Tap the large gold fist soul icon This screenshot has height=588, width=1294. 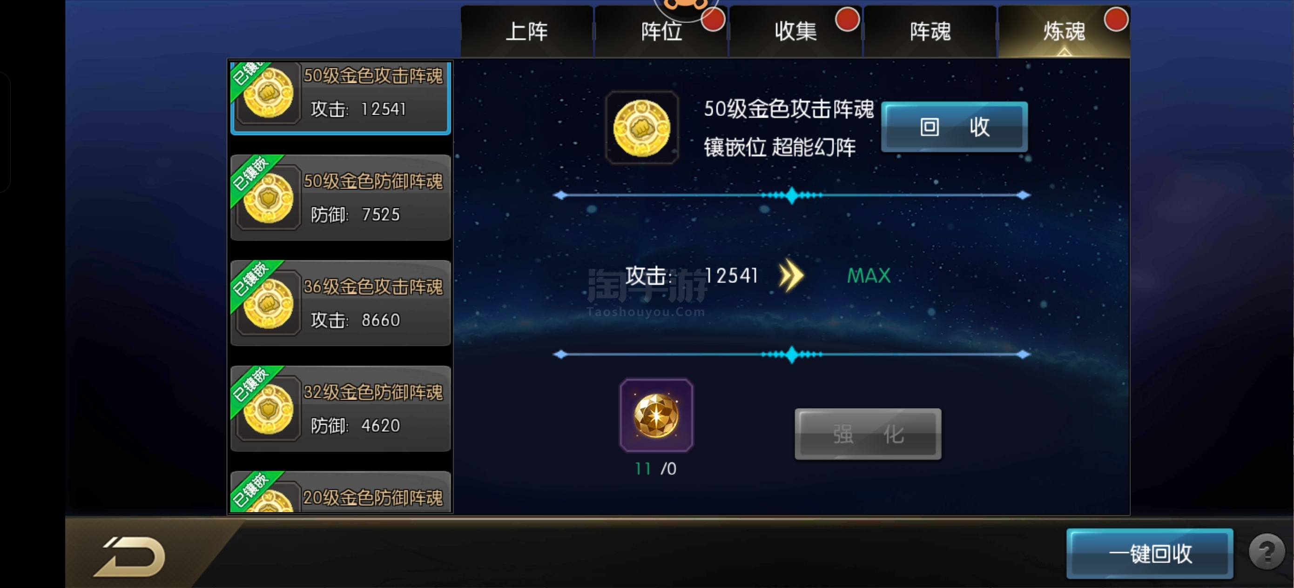coord(641,127)
